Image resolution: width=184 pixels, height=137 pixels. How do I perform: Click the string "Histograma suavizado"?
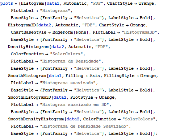pos(68,83)
